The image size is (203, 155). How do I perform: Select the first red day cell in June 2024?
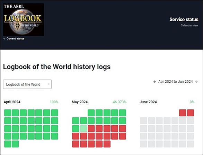pyautogui.click(x=183, y=113)
